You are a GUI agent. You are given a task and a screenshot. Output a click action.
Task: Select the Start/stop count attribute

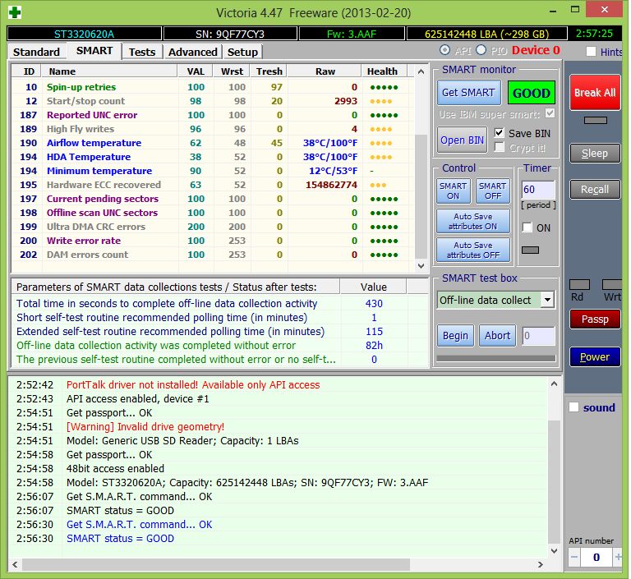(214, 101)
